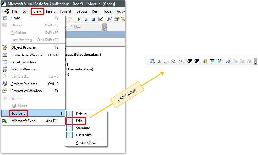The height and width of the screenshot is (155, 258).
Task: Choose Microsoft Excel menu entry
Action: tap(33, 121)
